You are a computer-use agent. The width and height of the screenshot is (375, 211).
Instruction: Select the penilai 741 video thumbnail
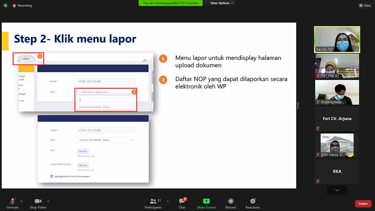(337, 39)
